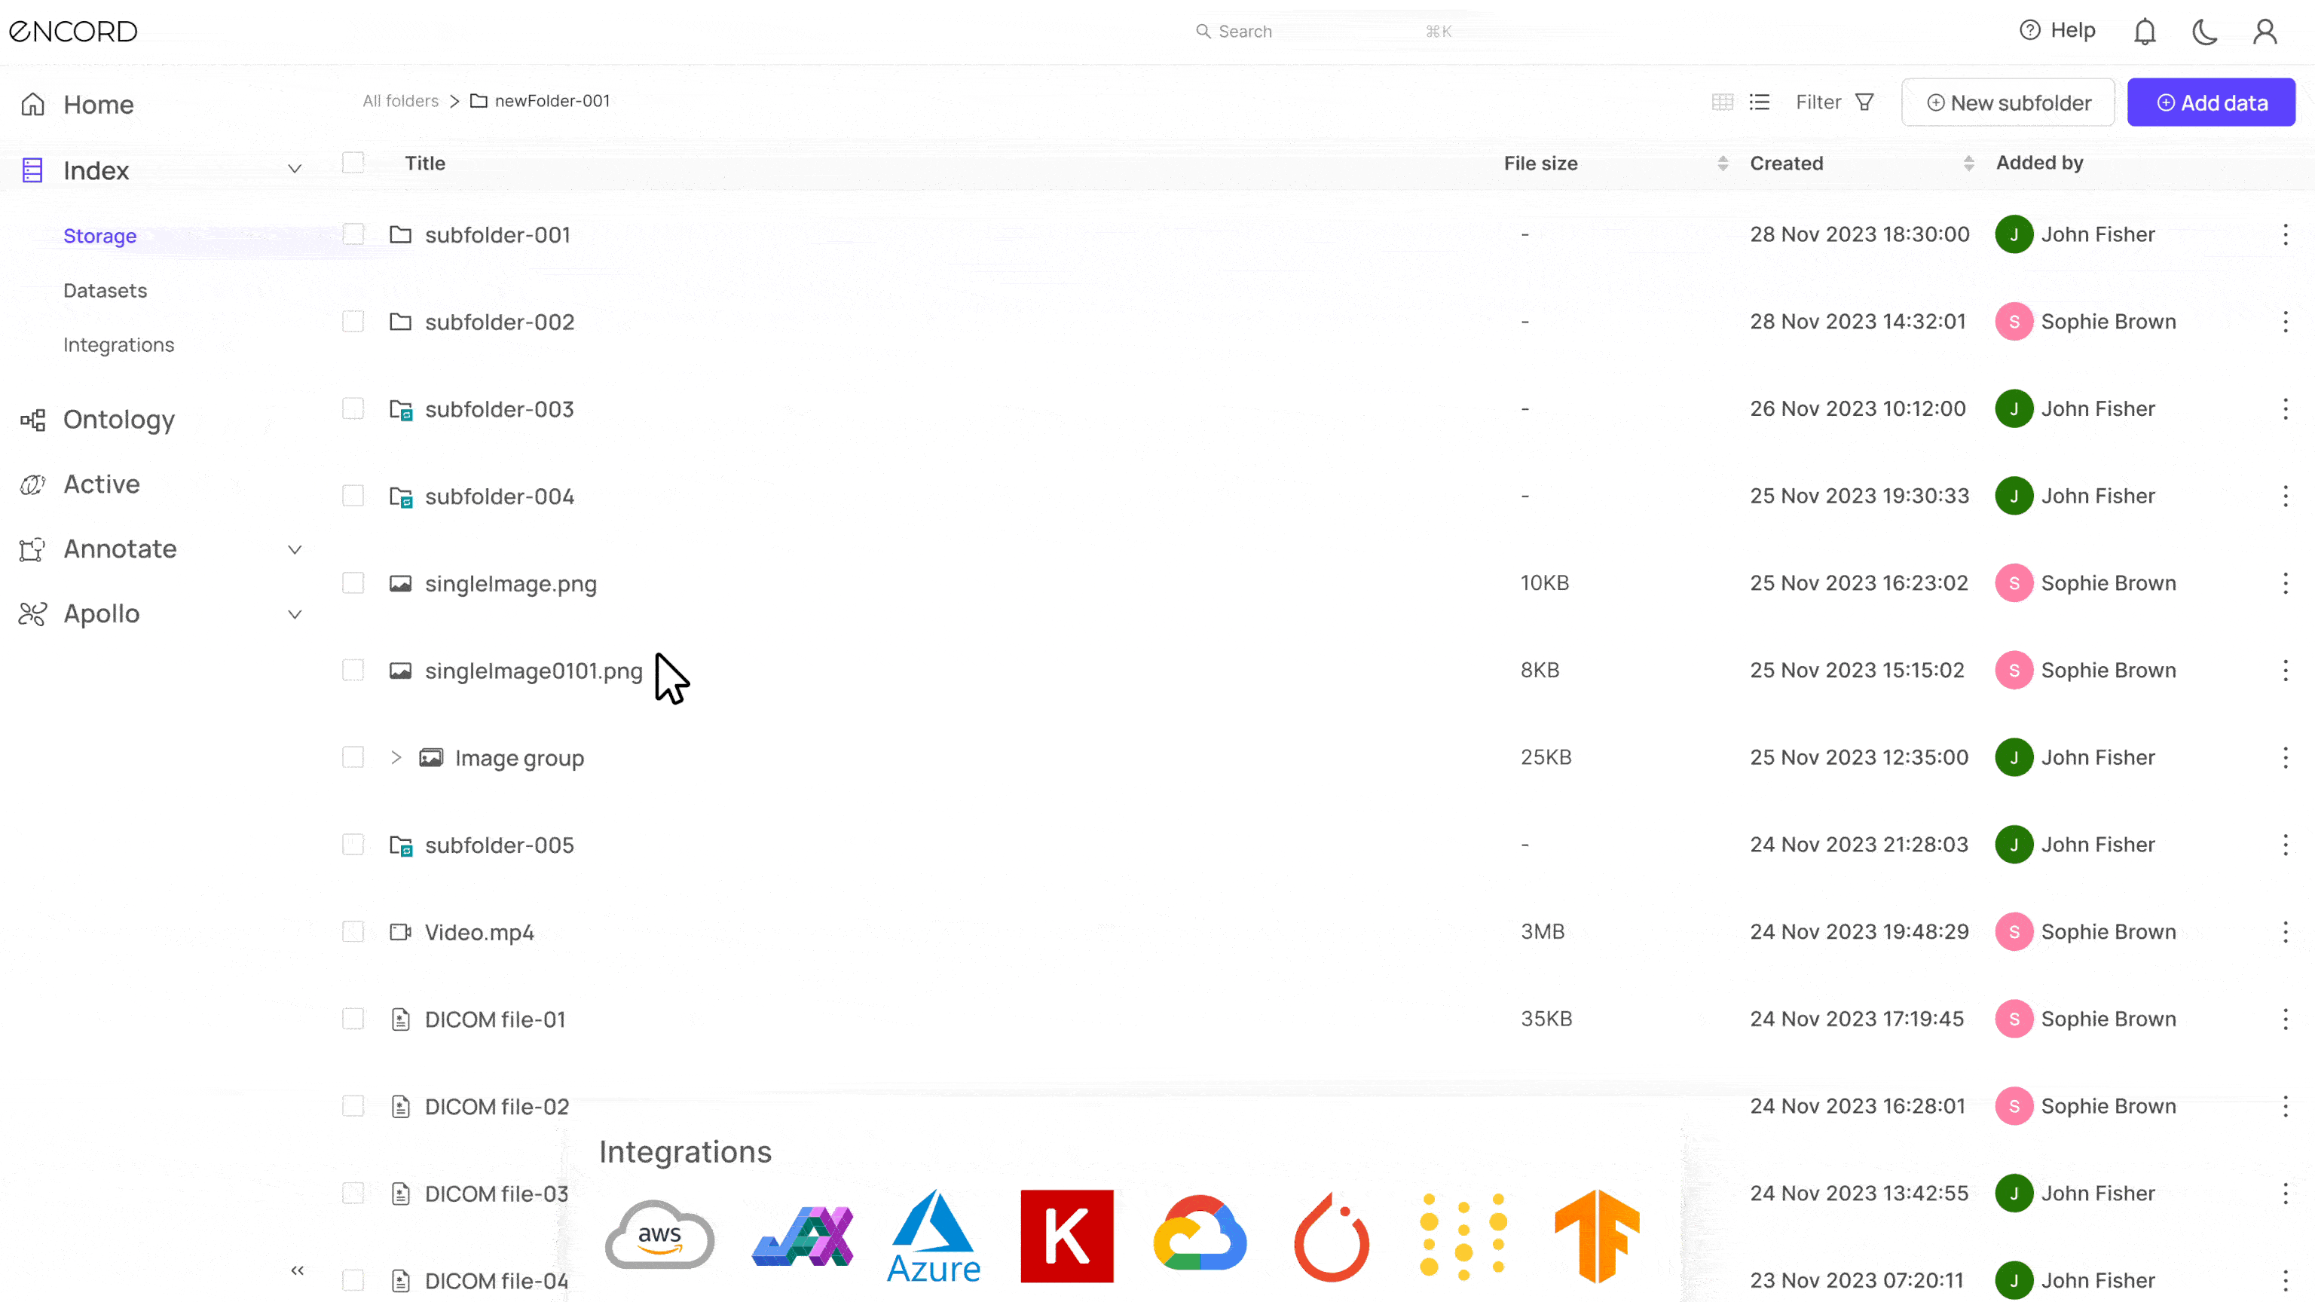2315x1302 pixels.
Task: Expand the Image group row
Action: click(x=394, y=756)
